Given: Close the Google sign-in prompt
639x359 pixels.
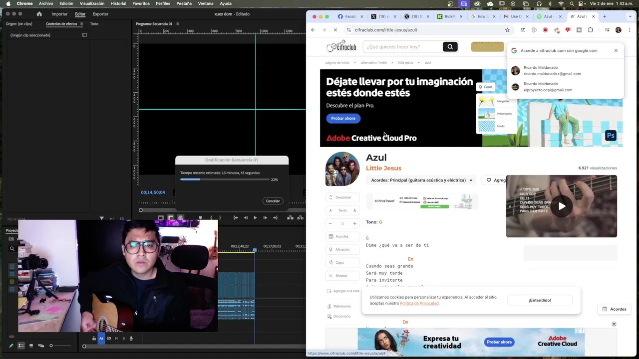Looking at the screenshot, I should pos(616,50).
